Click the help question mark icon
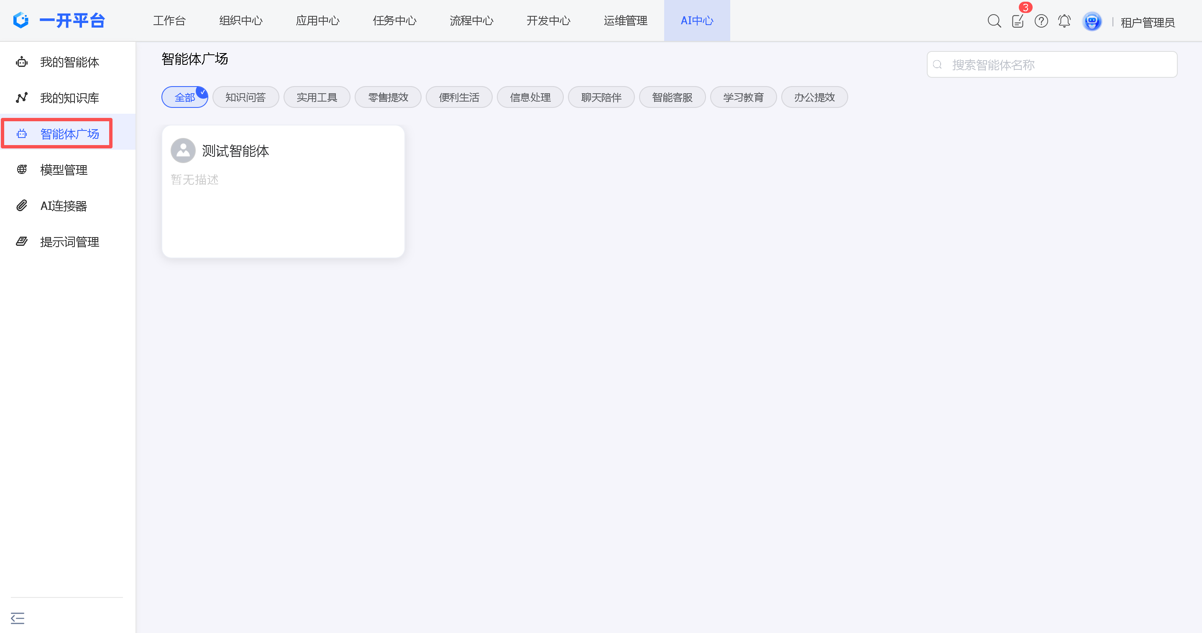 click(1041, 21)
